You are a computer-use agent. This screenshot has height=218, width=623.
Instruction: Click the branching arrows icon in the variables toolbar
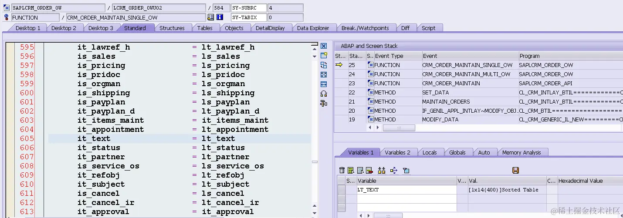tap(394, 170)
